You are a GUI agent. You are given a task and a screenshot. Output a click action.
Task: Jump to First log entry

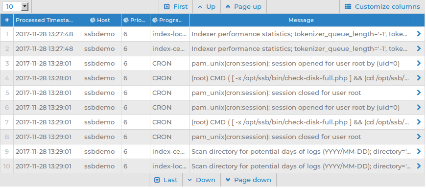click(176, 6)
